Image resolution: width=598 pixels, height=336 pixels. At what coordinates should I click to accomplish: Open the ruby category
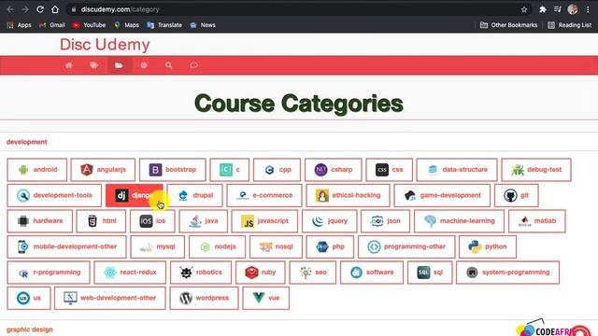click(x=260, y=273)
